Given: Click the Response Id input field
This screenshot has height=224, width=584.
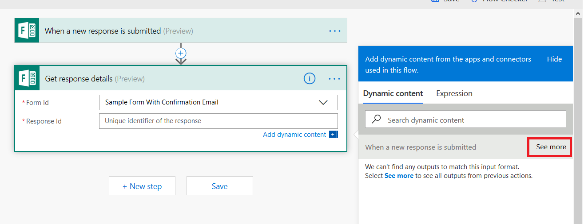Looking at the screenshot, I should [x=218, y=121].
